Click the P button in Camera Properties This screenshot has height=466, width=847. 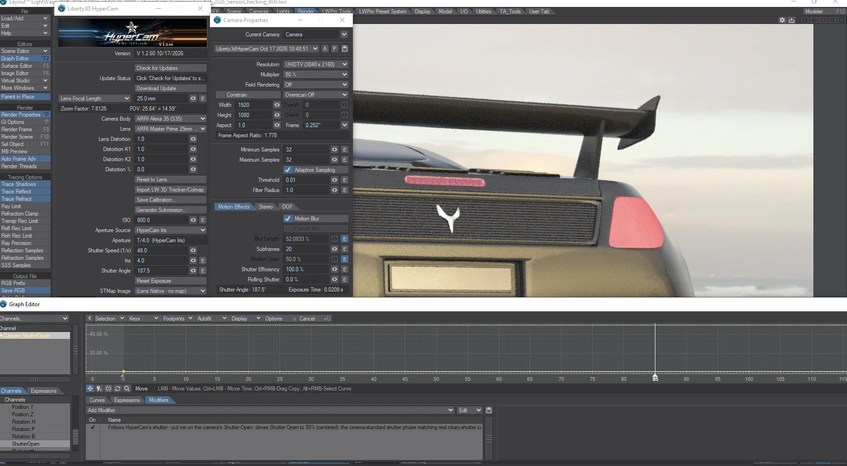tap(335, 49)
